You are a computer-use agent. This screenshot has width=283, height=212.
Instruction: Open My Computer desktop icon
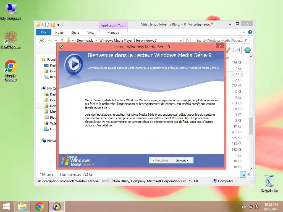(x=11, y=12)
